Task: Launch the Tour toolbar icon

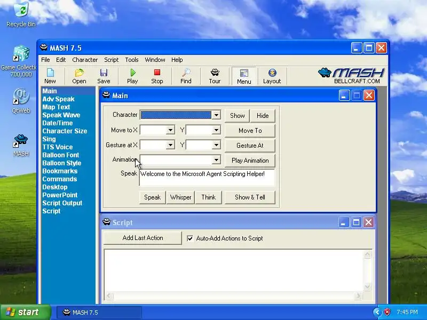Action: click(x=215, y=76)
